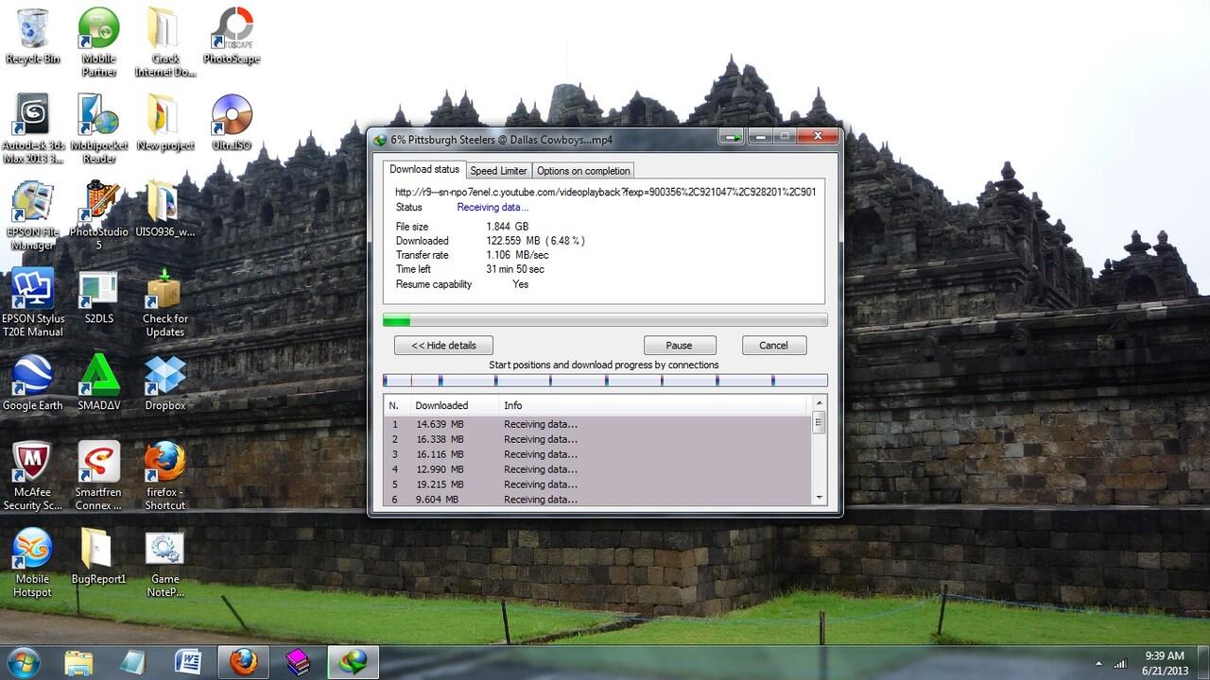Click the network signal tray icon
The width and height of the screenshot is (1210, 680).
point(1120,663)
